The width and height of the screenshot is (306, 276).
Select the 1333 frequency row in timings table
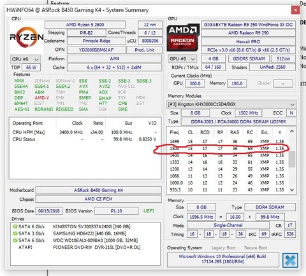click(x=228, y=162)
